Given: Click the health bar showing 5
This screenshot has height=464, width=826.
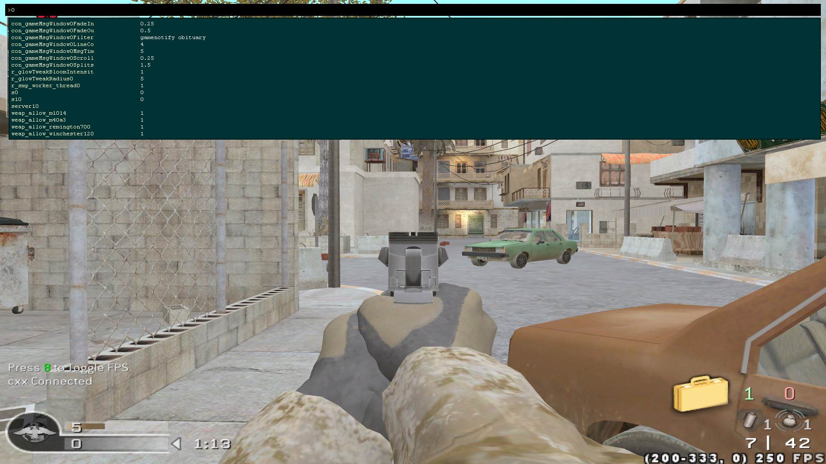Looking at the screenshot, I should point(116,427).
